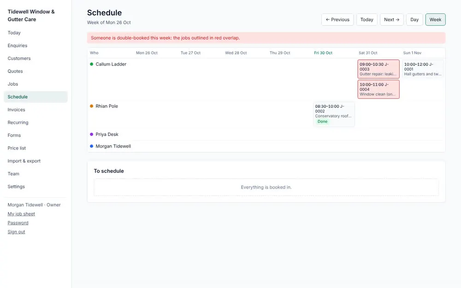Select Morgan Tidewell in the Who column
461x288 pixels.
point(113,146)
